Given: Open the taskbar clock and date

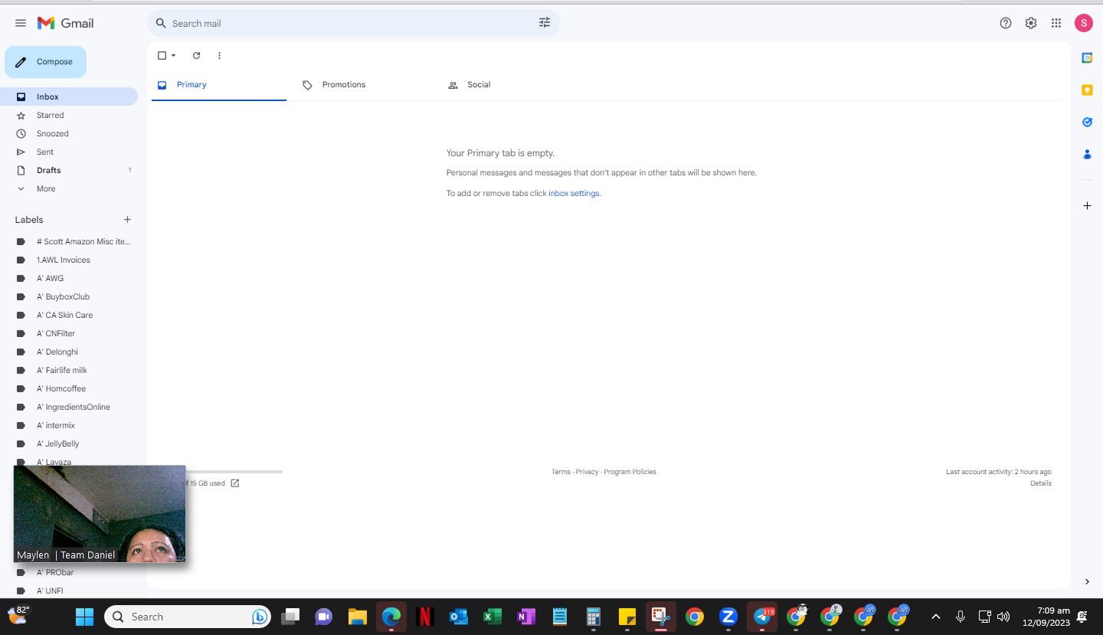Looking at the screenshot, I should coord(1047,617).
